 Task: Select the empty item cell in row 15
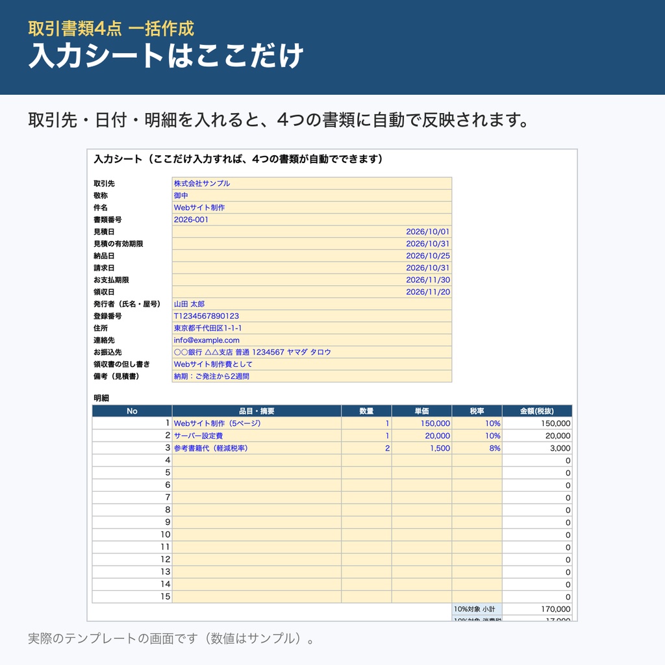coord(257,596)
